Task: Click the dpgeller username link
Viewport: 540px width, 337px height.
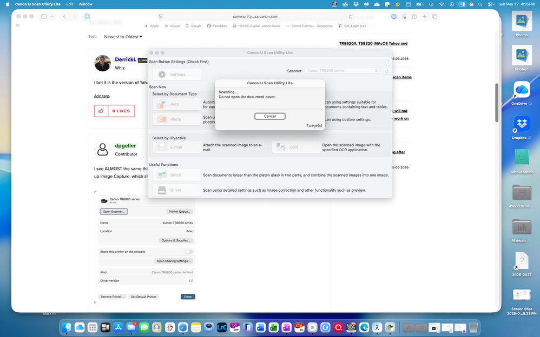Action: coord(126,146)
